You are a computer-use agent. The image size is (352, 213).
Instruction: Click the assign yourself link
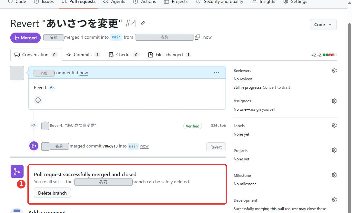[263, 109]
